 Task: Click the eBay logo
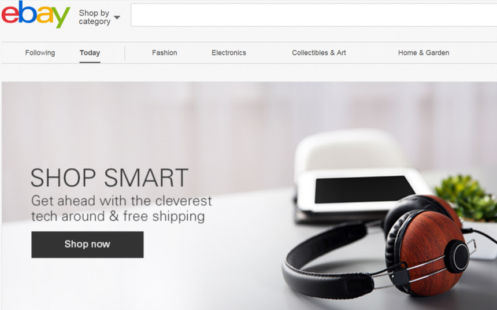pos(35,14)
